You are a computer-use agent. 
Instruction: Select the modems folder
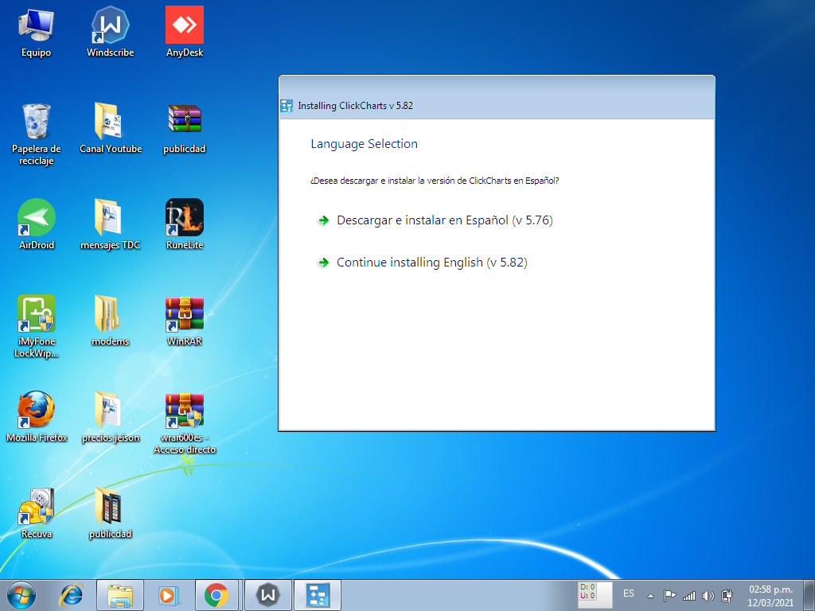pyautogui.click(x=110, y=321)
